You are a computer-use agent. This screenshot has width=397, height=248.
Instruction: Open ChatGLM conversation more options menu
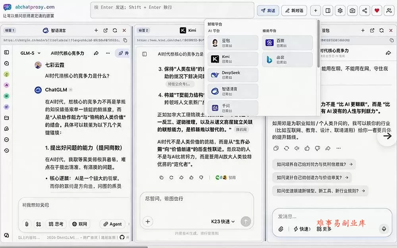(x=108, y=53)
